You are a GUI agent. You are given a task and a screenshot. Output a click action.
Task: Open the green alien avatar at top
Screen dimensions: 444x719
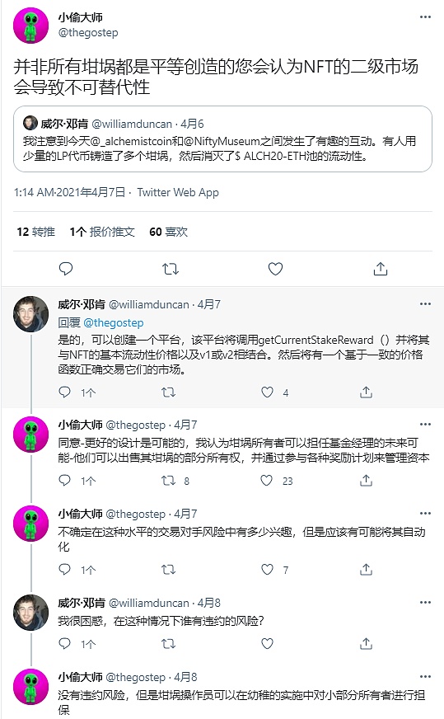coord(30,26)
